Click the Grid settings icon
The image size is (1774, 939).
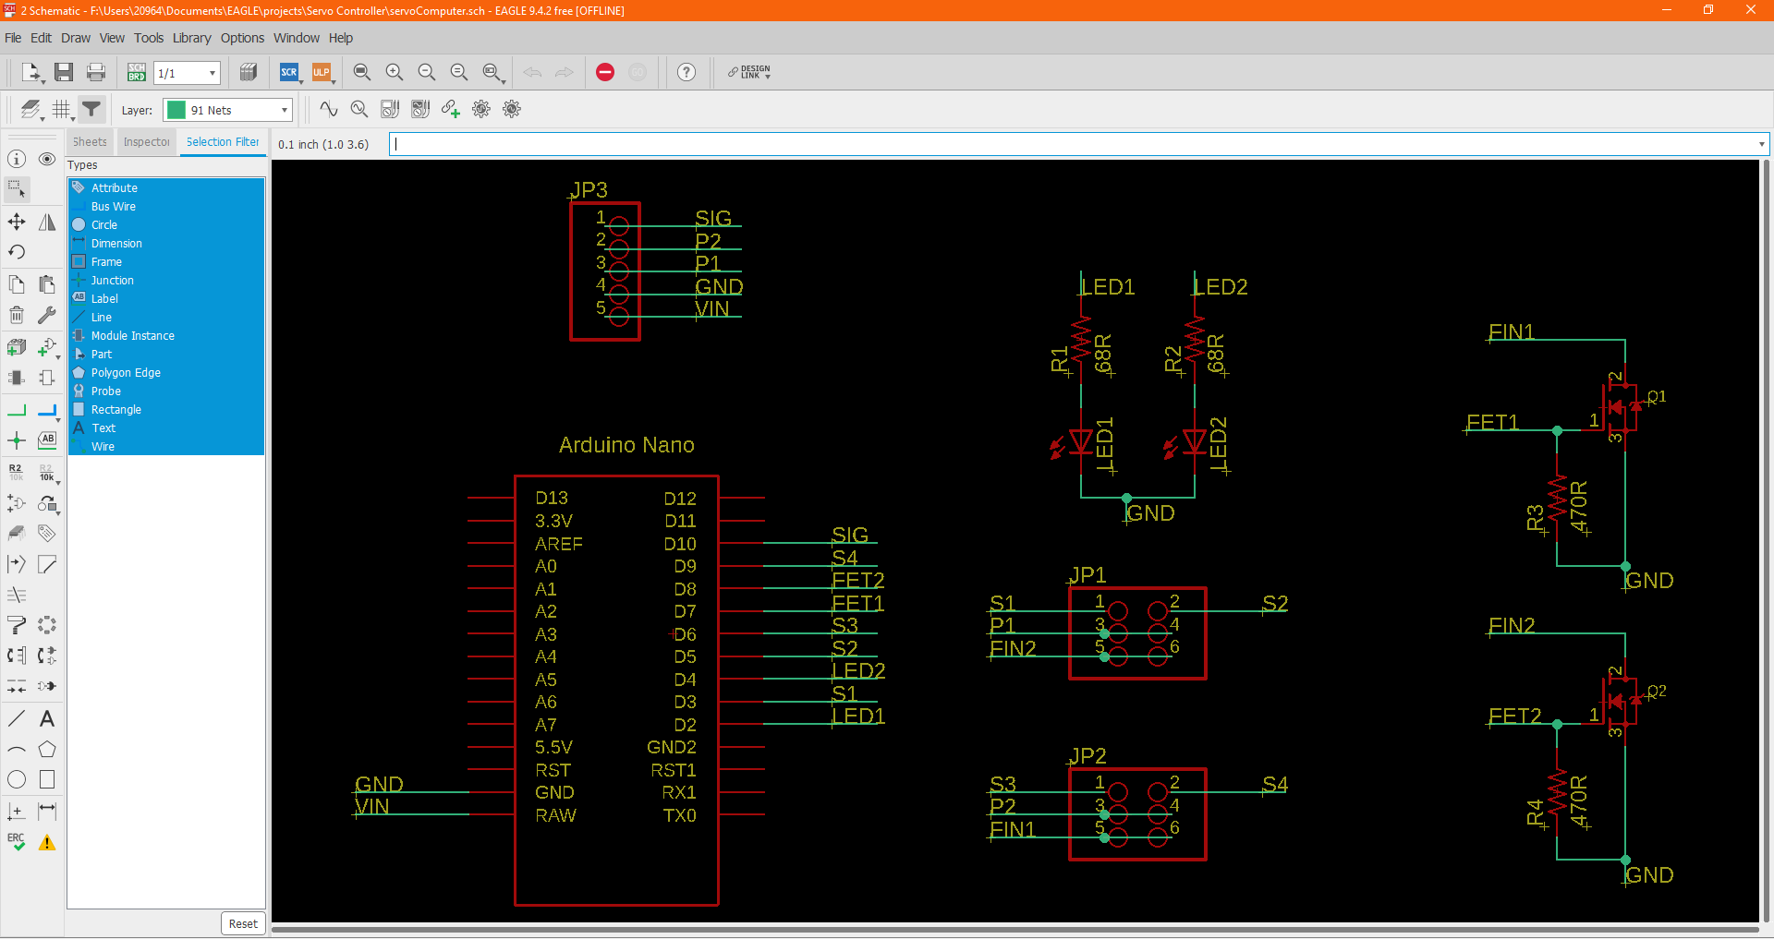pyautogui.click(x=61, y=110)
